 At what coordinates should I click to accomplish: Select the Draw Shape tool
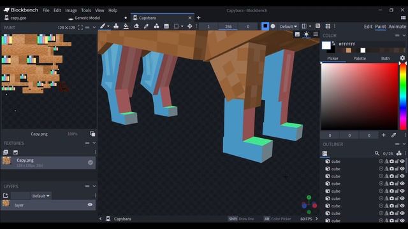click(x=156, y=26)
